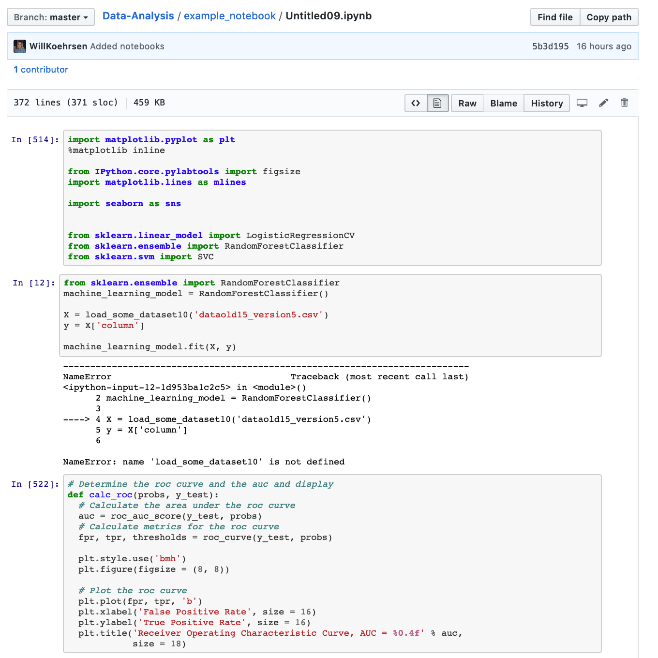Viewport: 658px width, 658px height.
Task: Edit this file with pencil icon
Action: [x=603, y=103]
